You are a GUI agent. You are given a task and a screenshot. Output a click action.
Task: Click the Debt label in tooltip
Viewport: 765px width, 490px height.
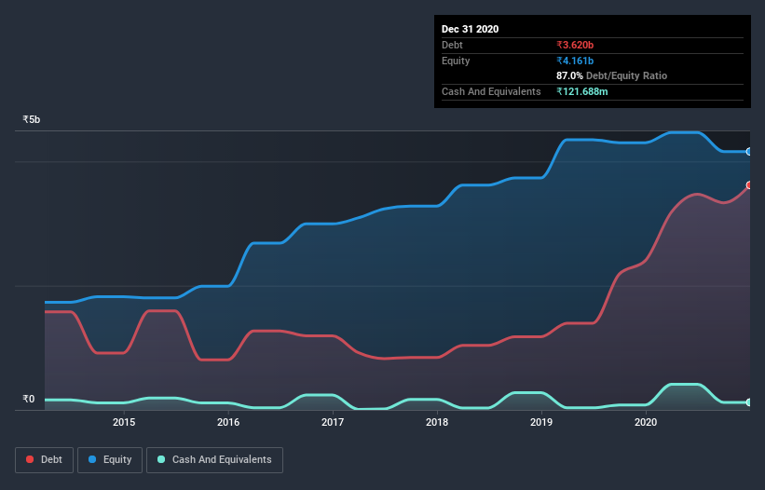pyautogui.click(x=452, y=45)
